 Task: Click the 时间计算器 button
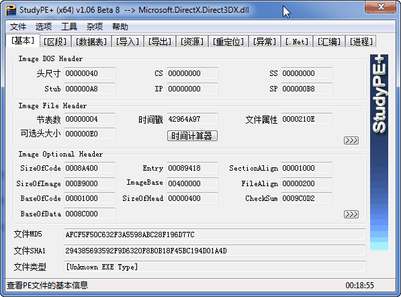(192, 136)
